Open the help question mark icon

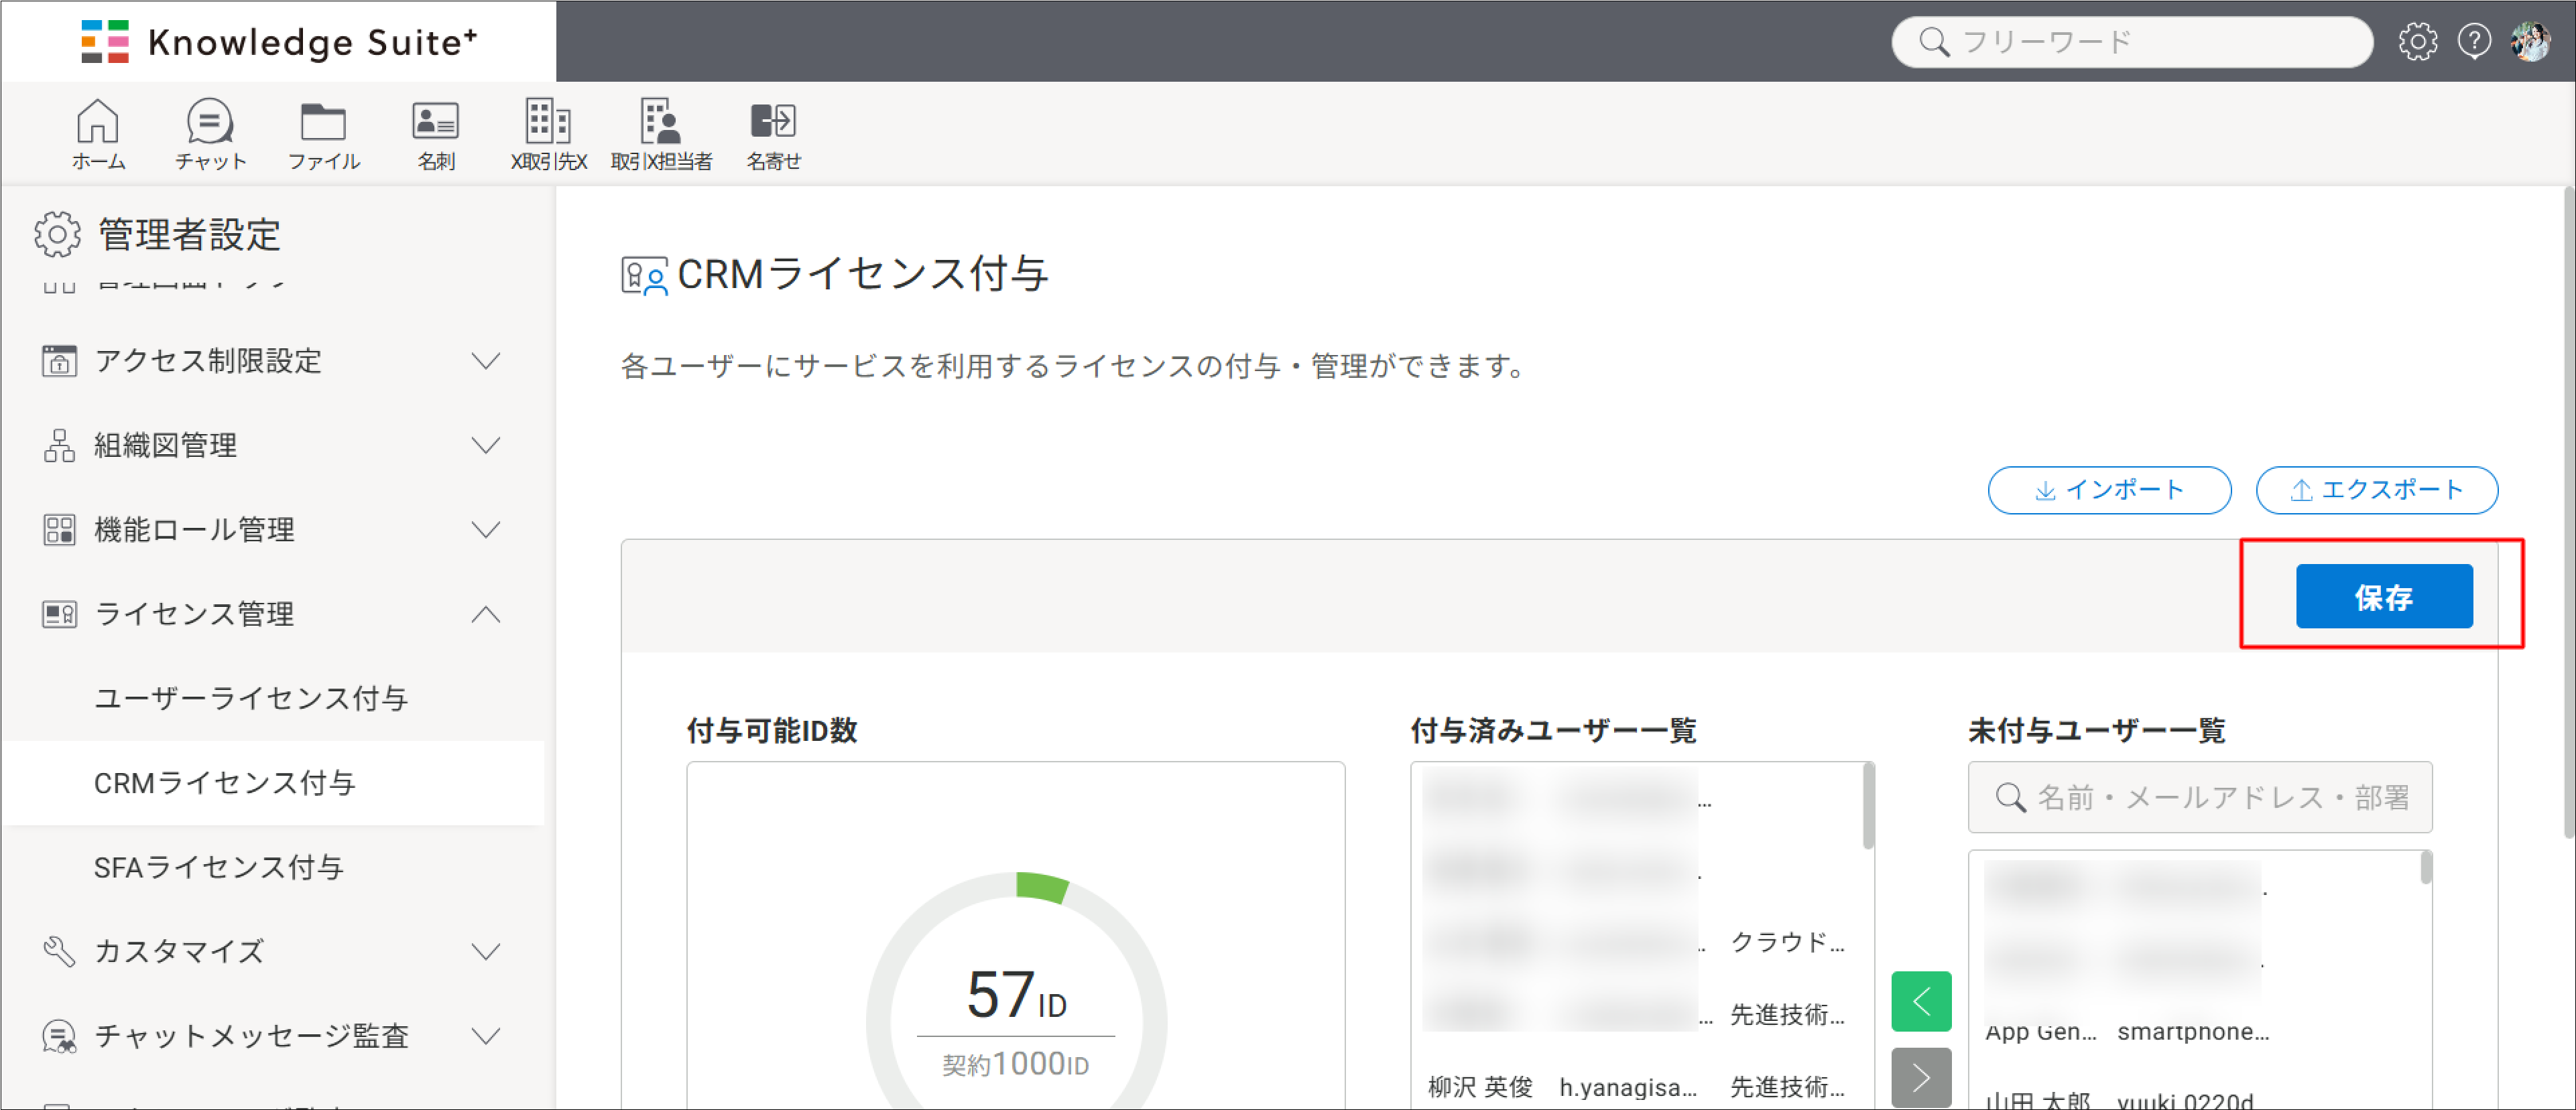tap(2474, 42)
